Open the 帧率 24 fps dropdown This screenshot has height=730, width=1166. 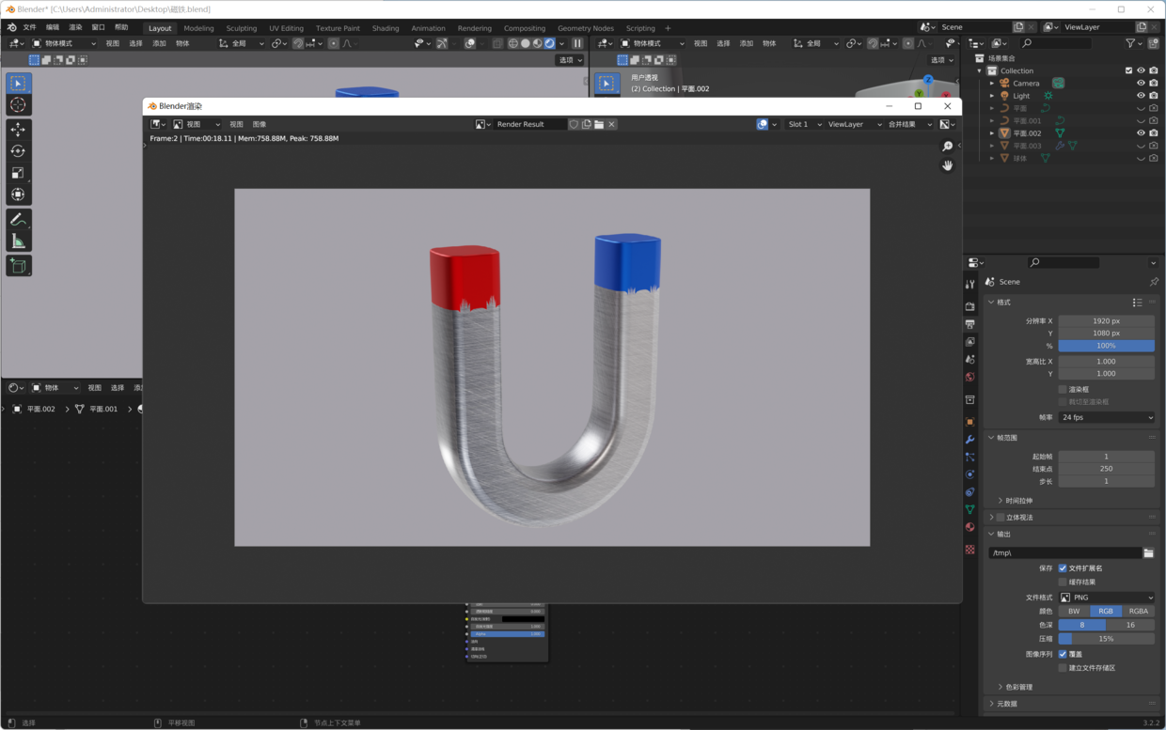[x=1107, y=417]
